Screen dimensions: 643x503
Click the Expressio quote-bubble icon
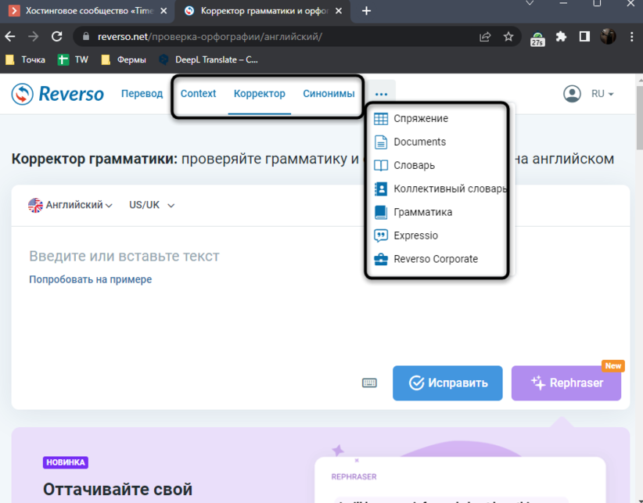coord(381,235)
